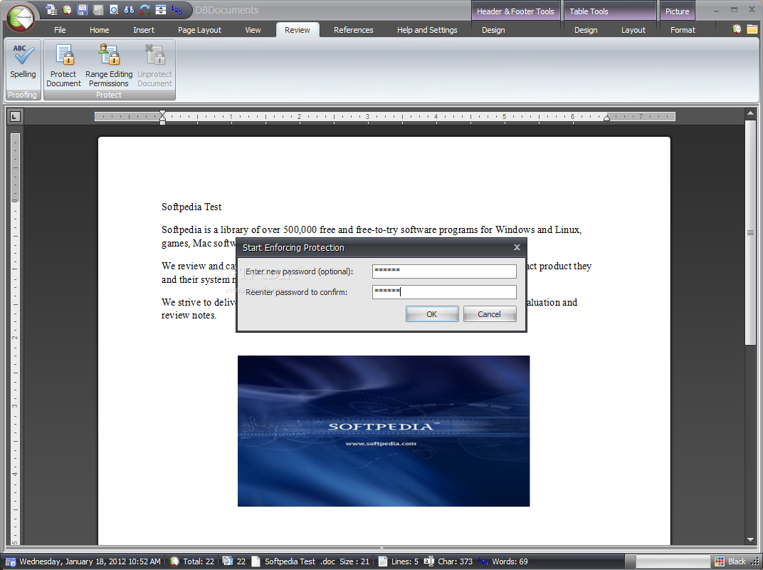Open Range Editing Permissions

(x=108, y=66)
